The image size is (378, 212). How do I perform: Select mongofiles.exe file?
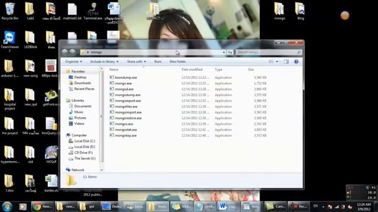(x=126, y=107)
